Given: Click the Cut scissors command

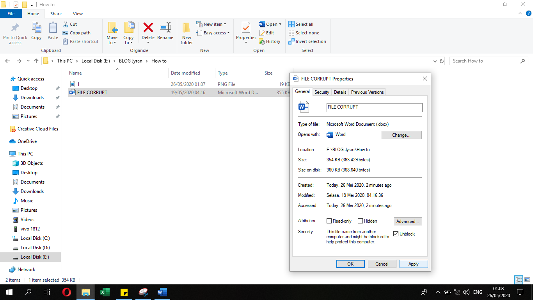Looking at the screenshot, I should 70,24.
